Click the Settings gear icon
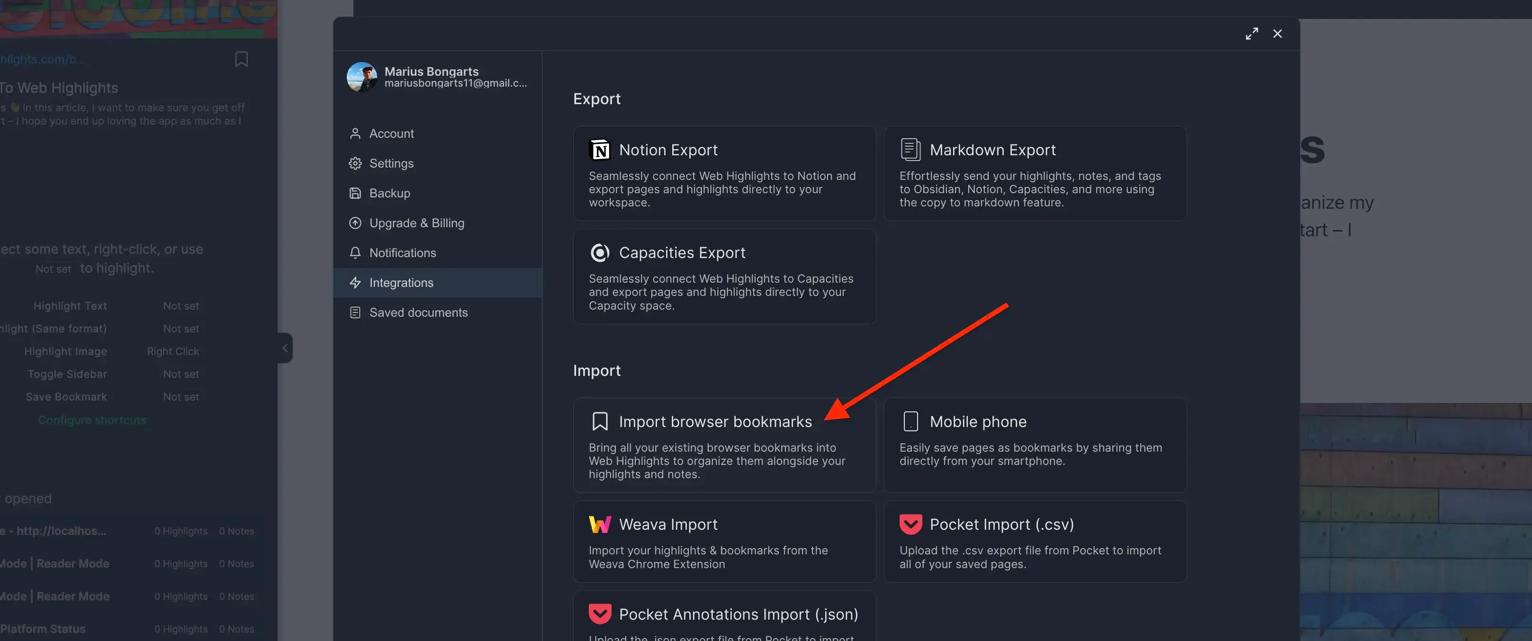This screenshot has width=1532, height=641. (355, 163)
